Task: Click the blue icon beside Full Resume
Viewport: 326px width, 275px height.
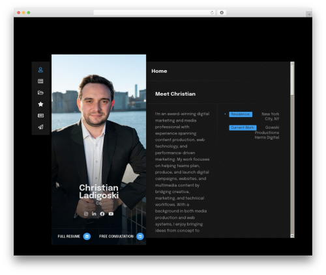Action: tap(87, 236)
